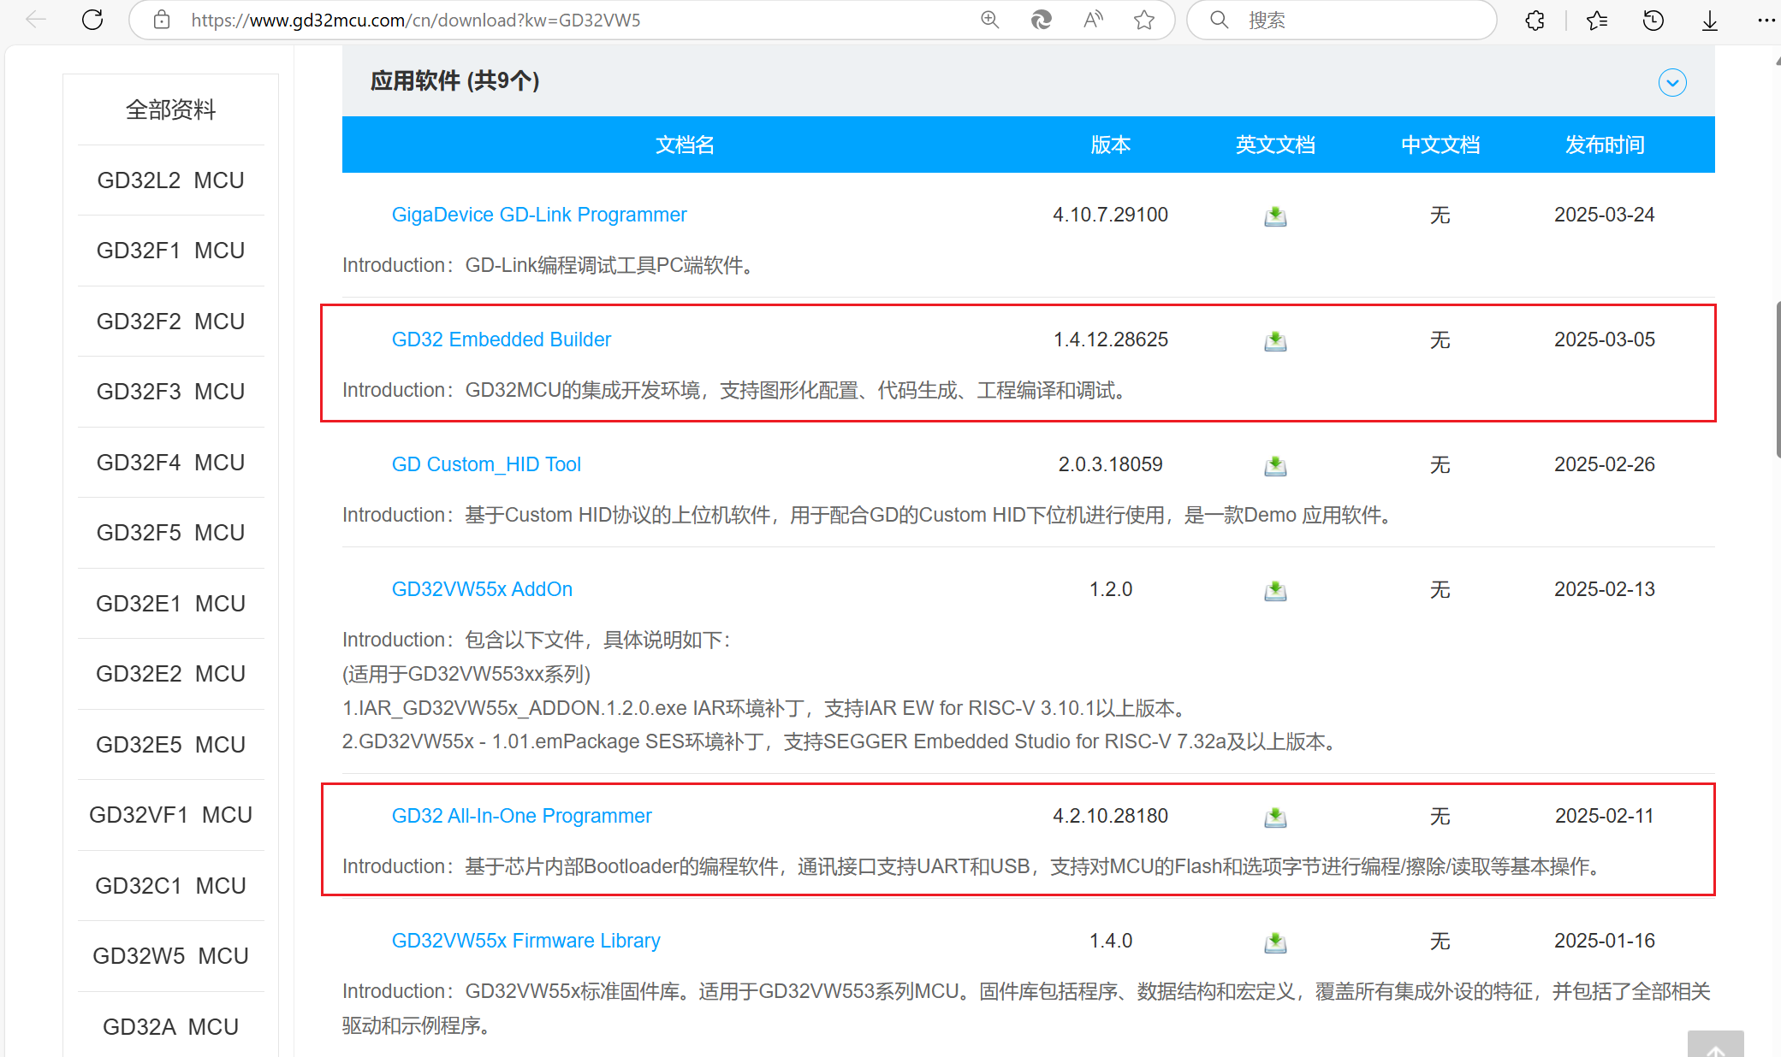This screenshot has width=1781, height=1057.
Task: Click the 发布时间 column header
Action: coord(1605,145)
